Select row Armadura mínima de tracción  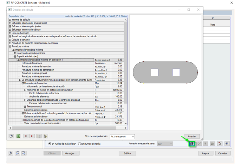coord(66,66)
